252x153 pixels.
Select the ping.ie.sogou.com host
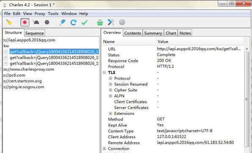pyautogui.click(x=24, y=87)
